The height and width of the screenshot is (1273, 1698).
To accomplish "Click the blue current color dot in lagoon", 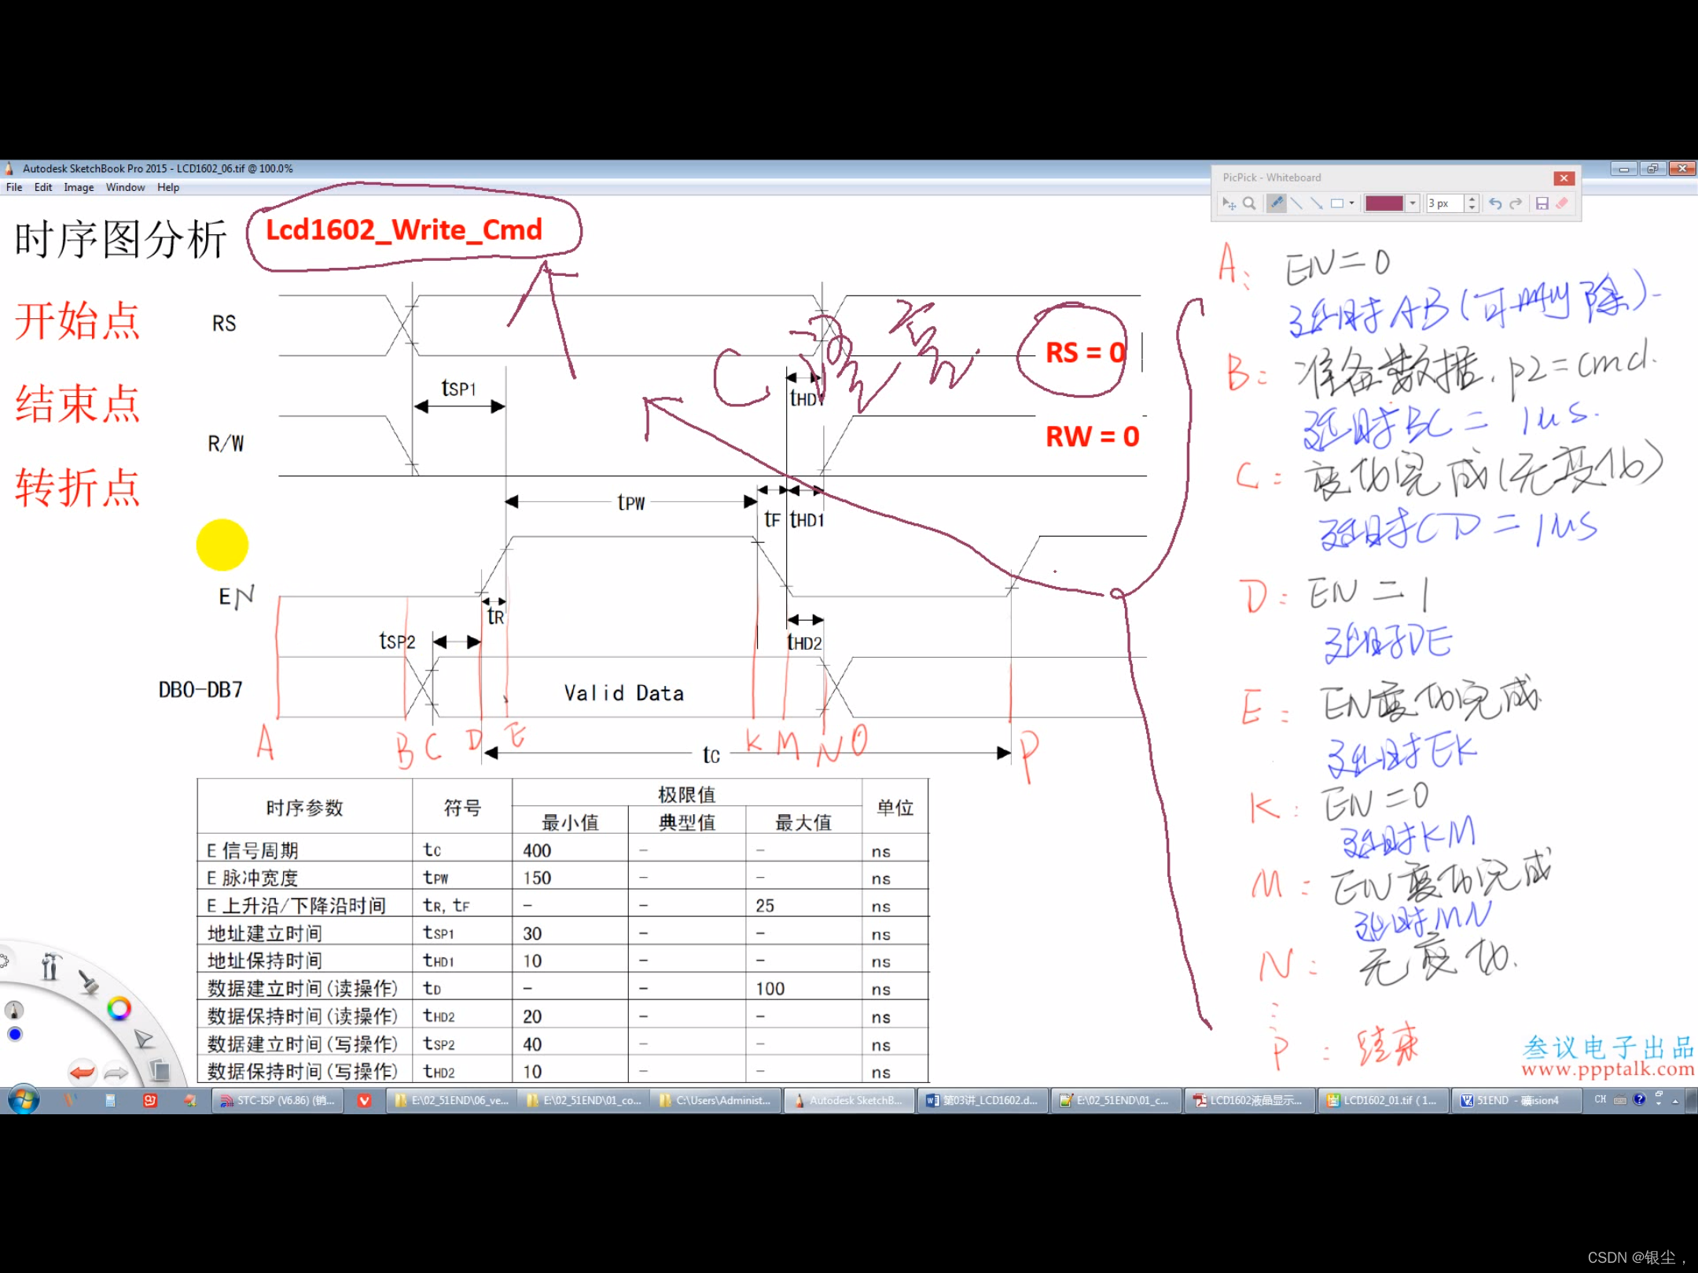I will [14, 1034].
